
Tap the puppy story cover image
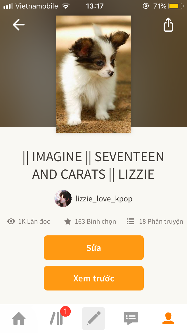[x=93, y=74]
